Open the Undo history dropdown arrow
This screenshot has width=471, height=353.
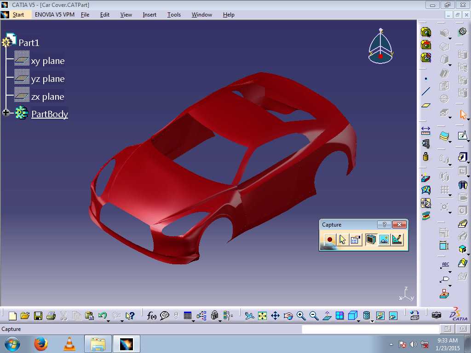click(109, 321)
